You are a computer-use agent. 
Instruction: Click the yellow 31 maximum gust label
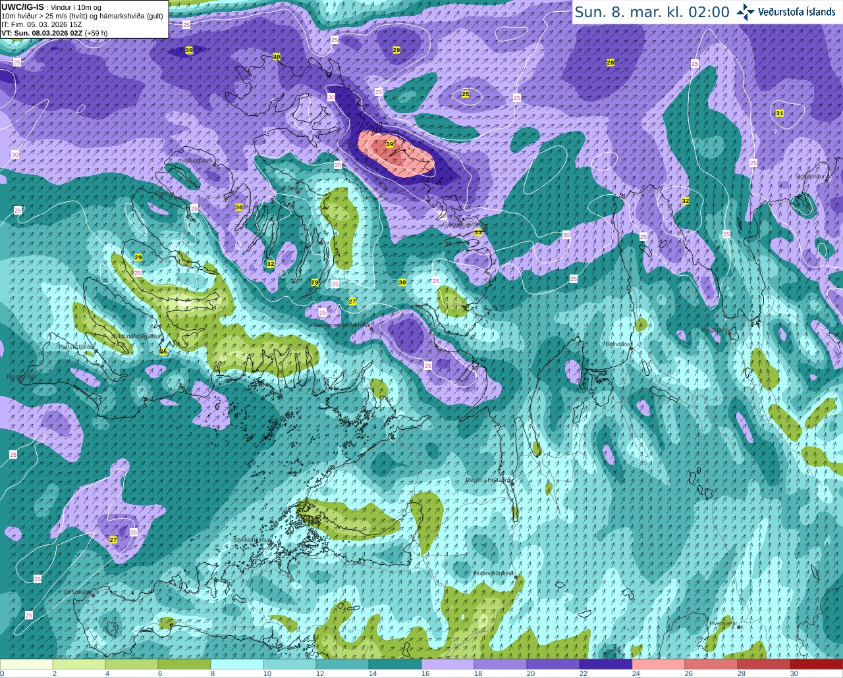coord(780,113)
